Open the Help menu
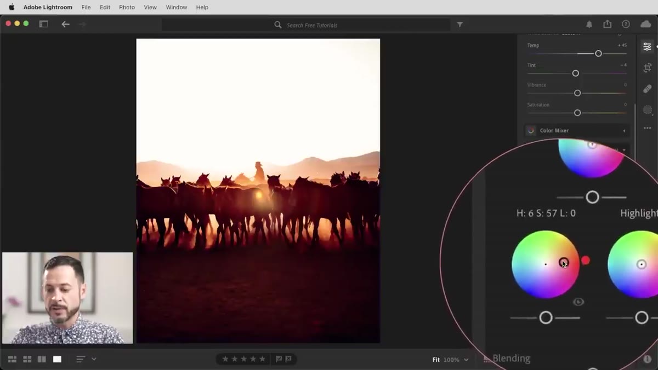The image size is (658, 370). pos(202,7)
